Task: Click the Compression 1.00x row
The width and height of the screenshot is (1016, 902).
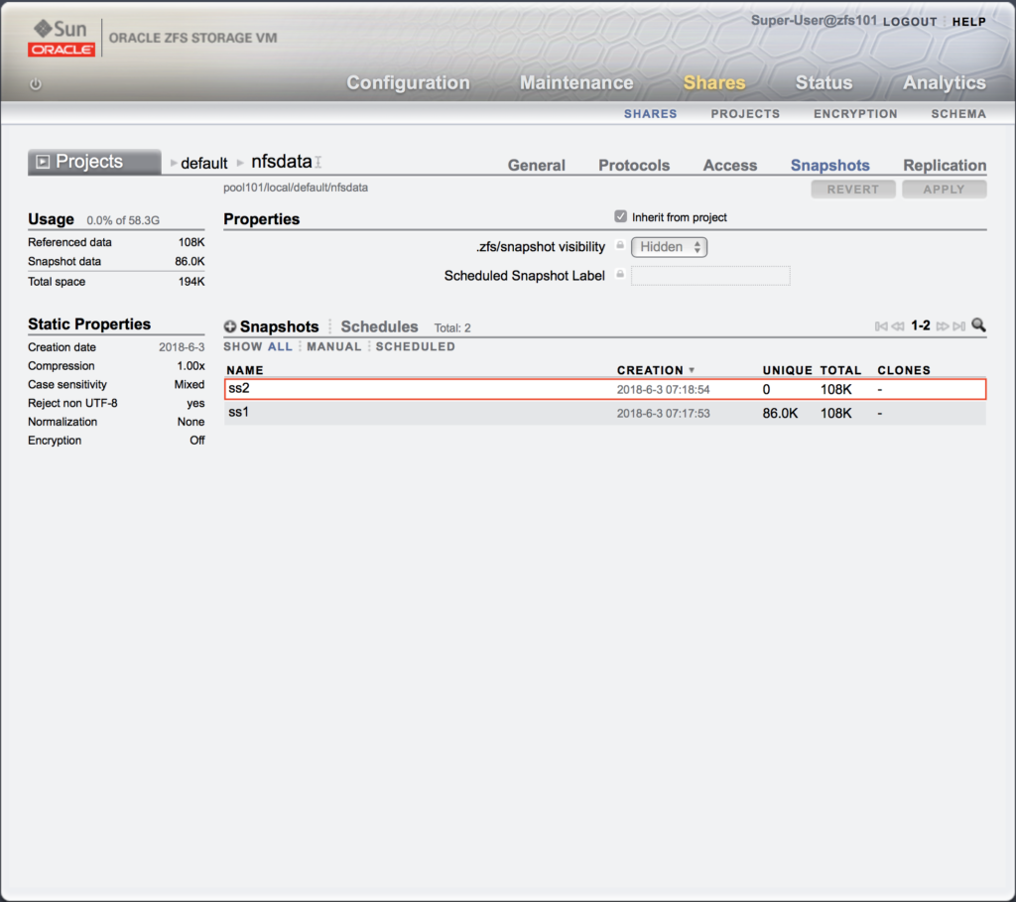Action: (x=116, y=366)
